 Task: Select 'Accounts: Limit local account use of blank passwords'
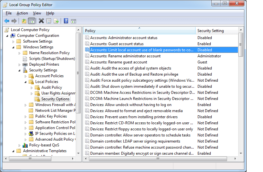[142, 50]
